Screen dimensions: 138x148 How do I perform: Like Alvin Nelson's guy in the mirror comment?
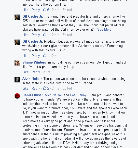[25, 88]
